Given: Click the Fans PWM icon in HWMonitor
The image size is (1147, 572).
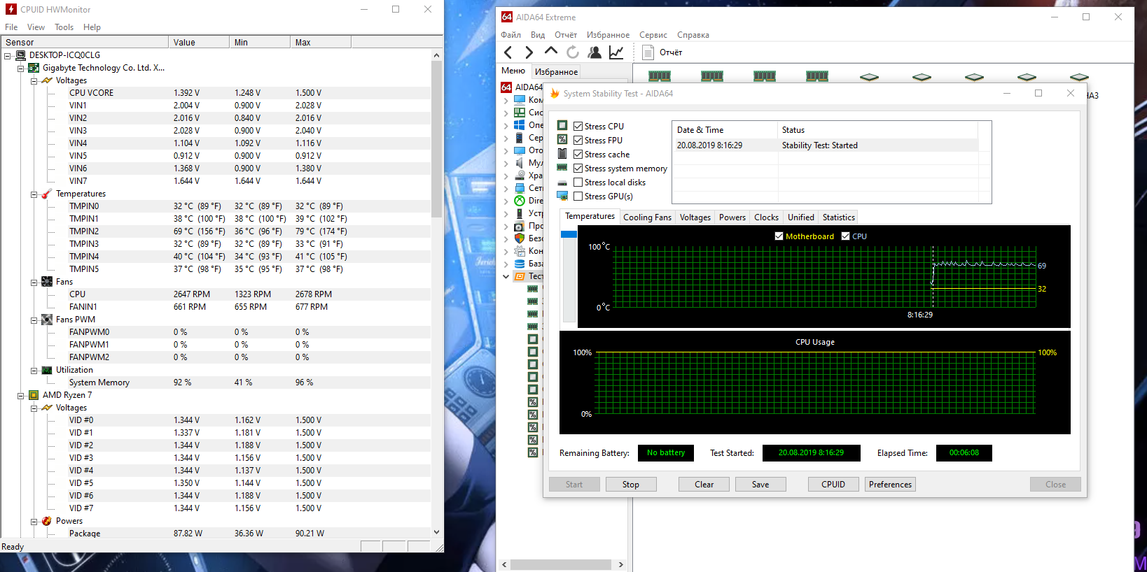Looking at the screenshot, I should click(47, 320).
